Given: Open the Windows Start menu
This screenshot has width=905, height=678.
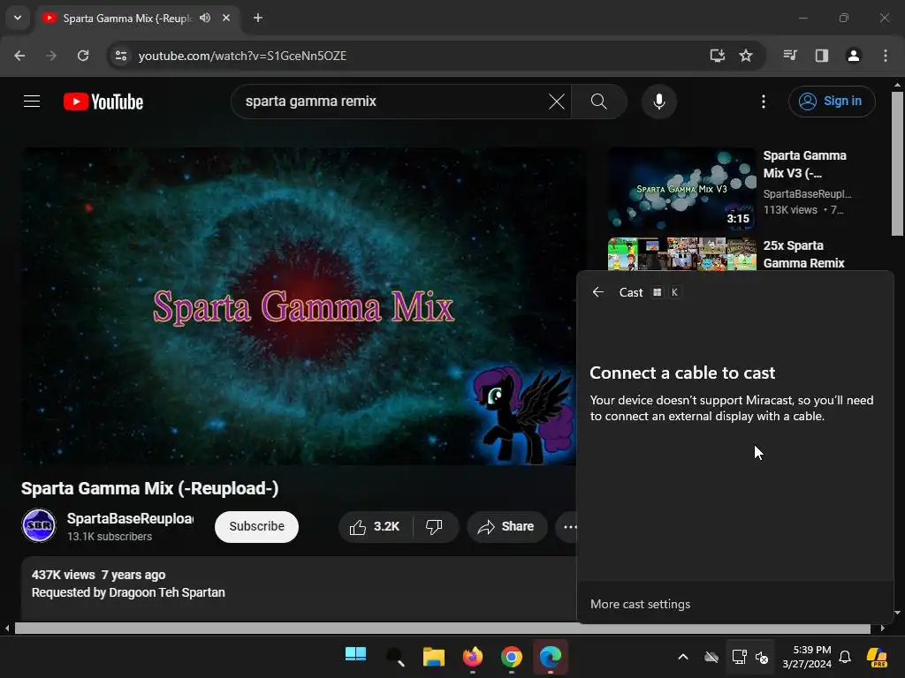Looking at the screenshot, I should click(x=355, y=656).
